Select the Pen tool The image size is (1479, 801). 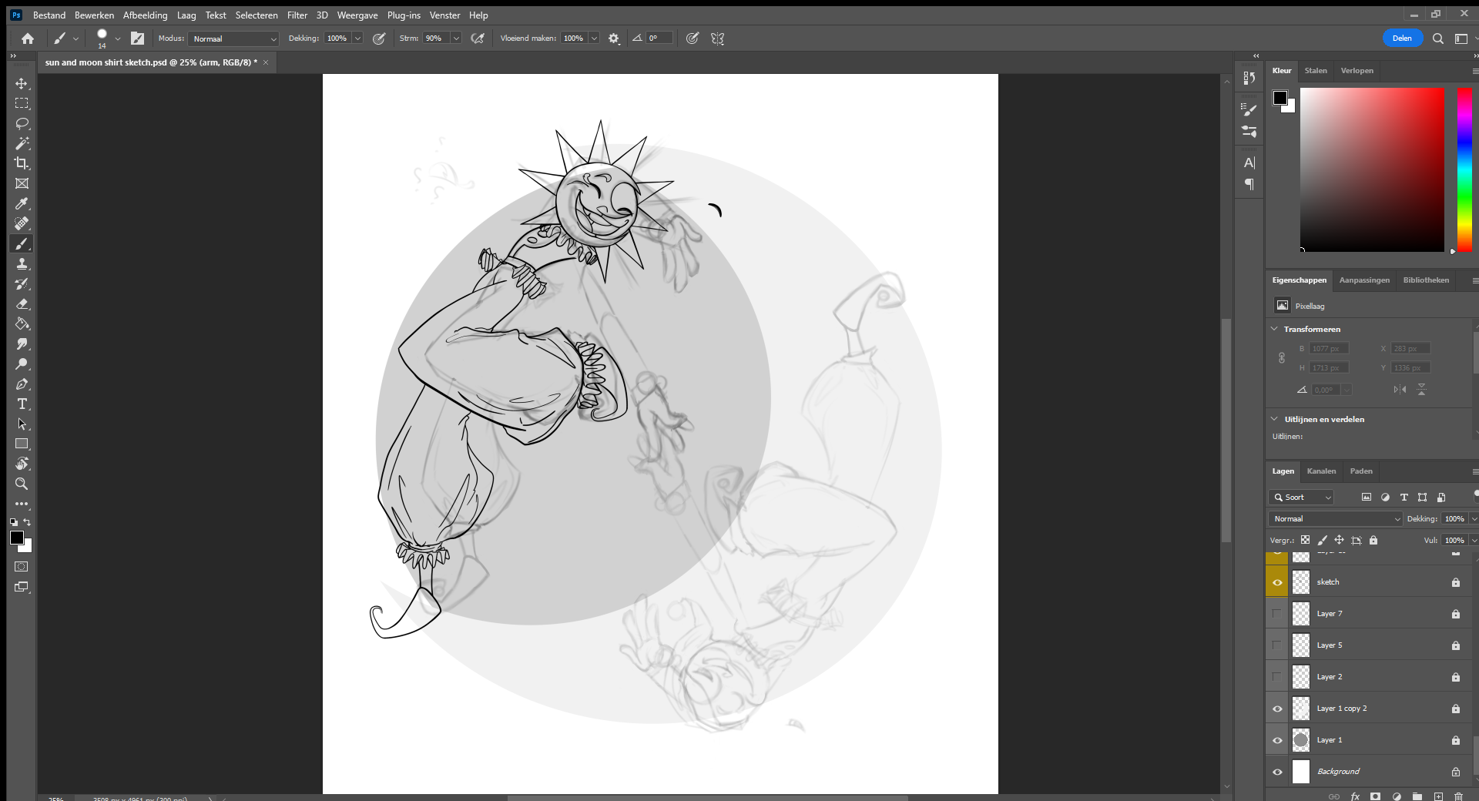click(22, 384)
